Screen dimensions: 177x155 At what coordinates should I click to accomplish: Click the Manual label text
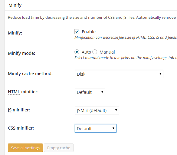107,52
